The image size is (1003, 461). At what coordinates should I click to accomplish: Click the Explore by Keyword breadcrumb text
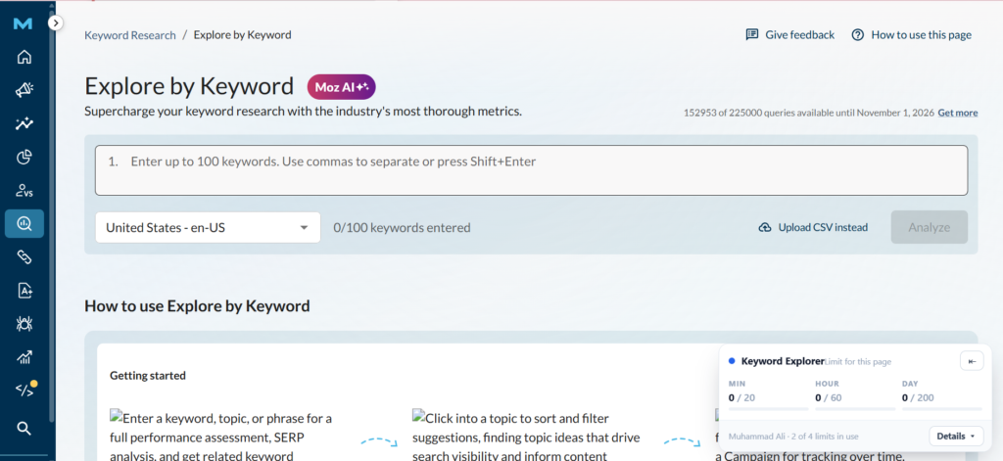pos(243,35)
